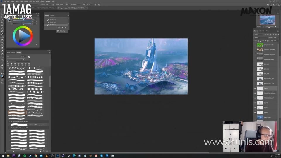This screenshot has height=158, width=281.
Task: Click the Share button top right
Action: pyautogui.click(x=279, y=5)
